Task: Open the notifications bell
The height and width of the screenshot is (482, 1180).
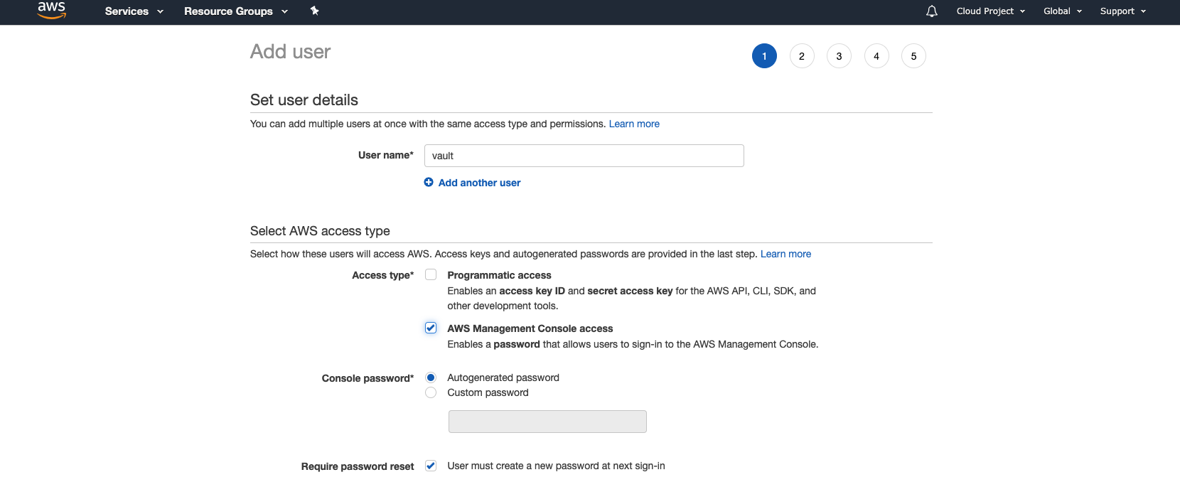Action: [x=931, y=11]
